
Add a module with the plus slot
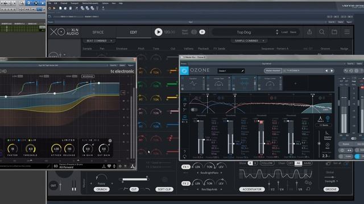(x=296, y=83)
